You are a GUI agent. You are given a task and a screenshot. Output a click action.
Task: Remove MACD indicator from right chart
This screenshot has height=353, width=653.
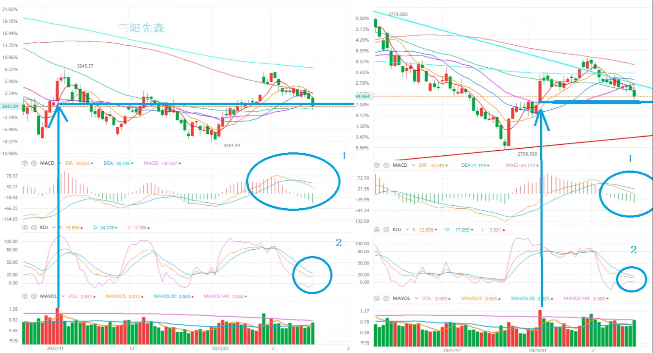pos(386,165)
